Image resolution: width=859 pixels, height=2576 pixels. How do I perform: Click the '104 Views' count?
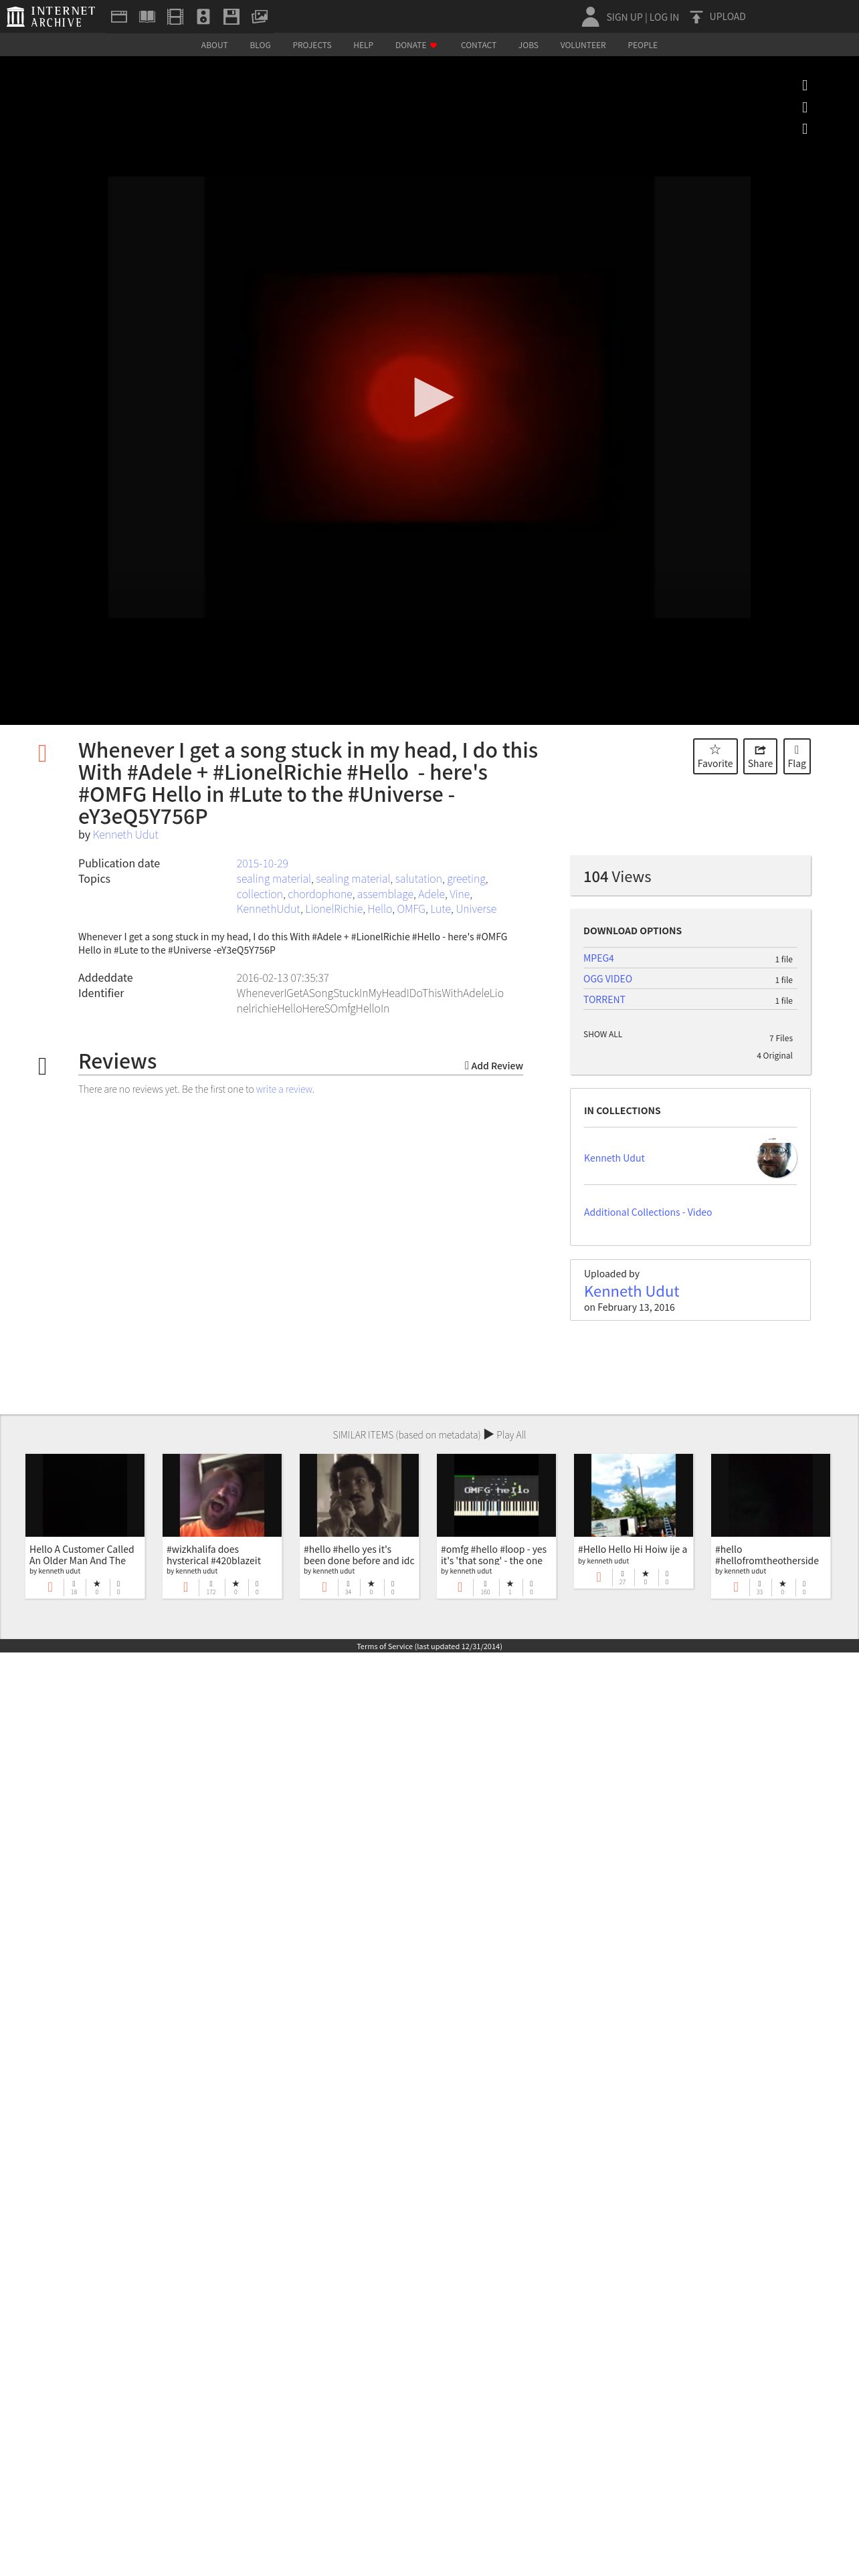point(617,877)
